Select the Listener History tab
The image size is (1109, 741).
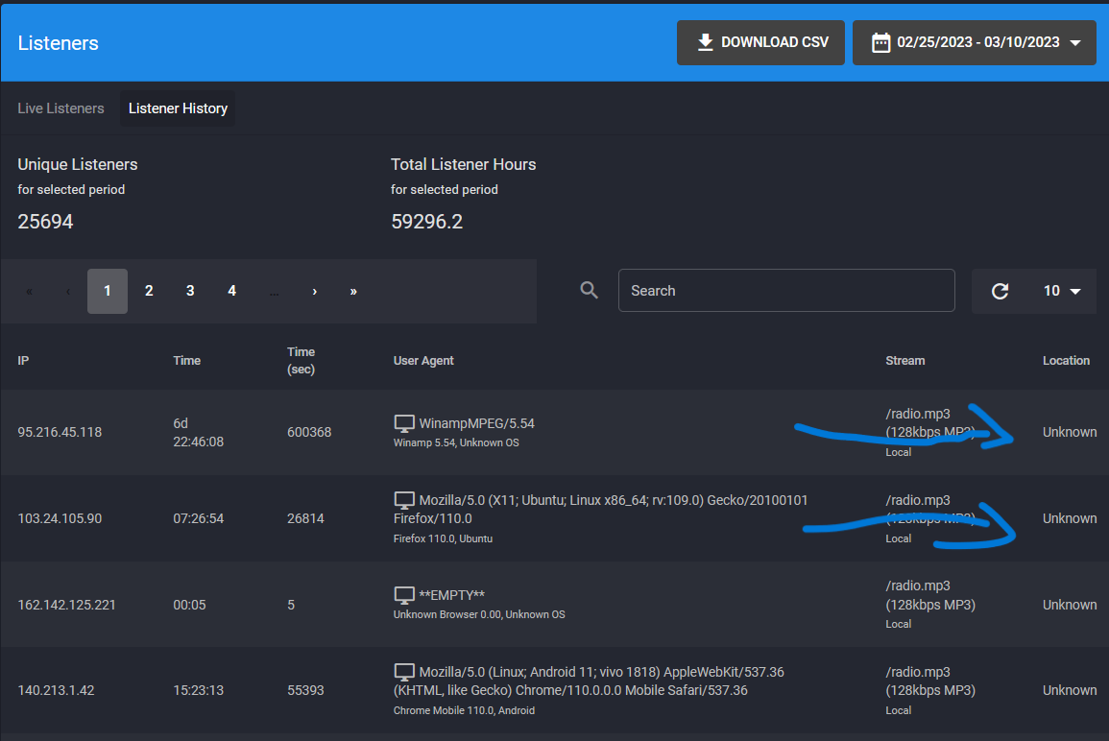point(178,108)
